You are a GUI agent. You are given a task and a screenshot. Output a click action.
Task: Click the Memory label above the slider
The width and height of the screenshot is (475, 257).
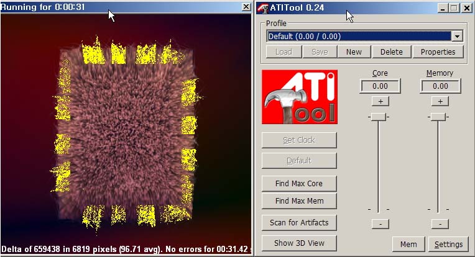point(440,73)
